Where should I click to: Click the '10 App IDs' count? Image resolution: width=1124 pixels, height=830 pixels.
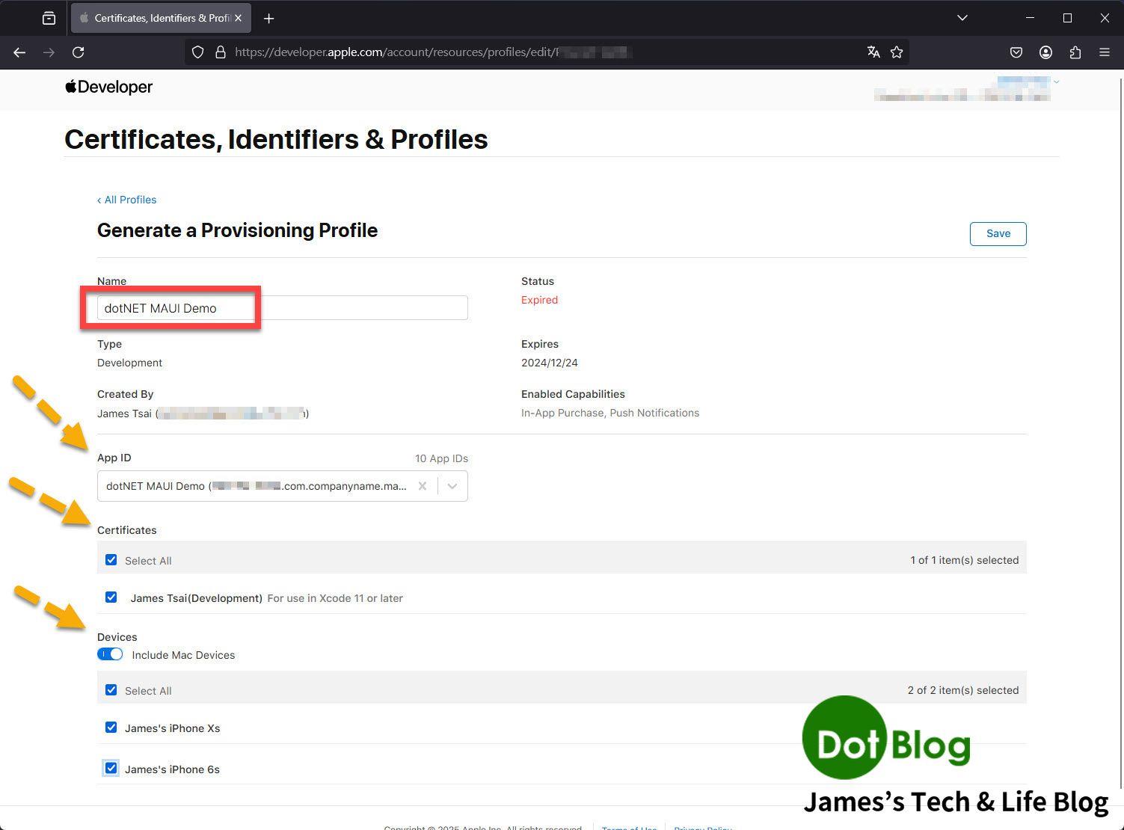(441, 458)
